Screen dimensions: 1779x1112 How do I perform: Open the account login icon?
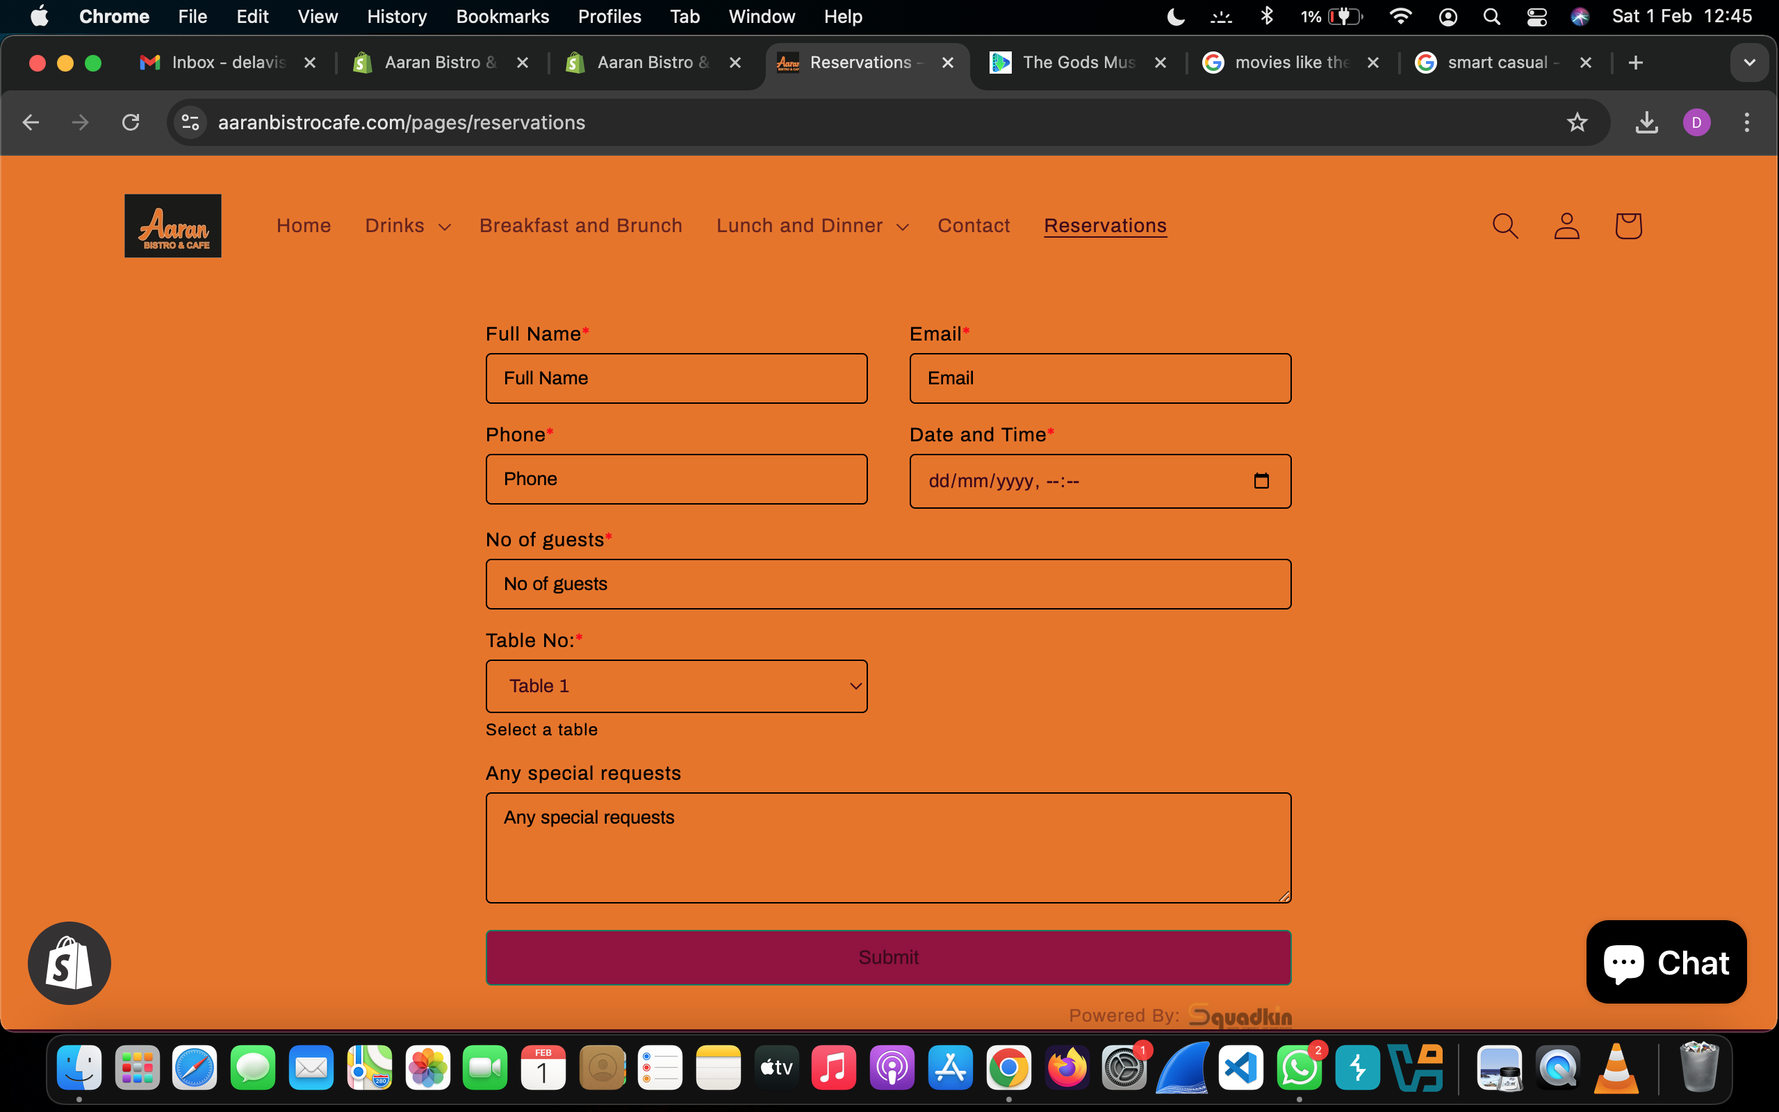(x=1566, y=226)
